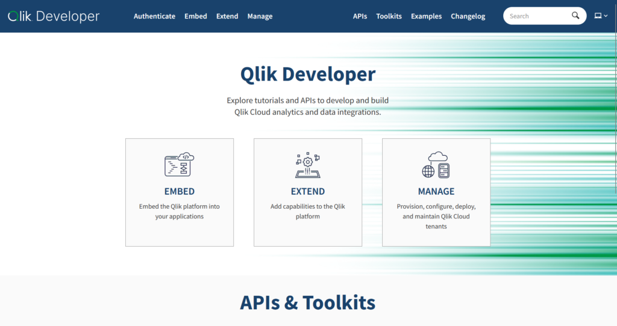This screenshot has height=326, width=617.
Task: Click the magnifying glass search icon
Action: (x=575, y=16)
